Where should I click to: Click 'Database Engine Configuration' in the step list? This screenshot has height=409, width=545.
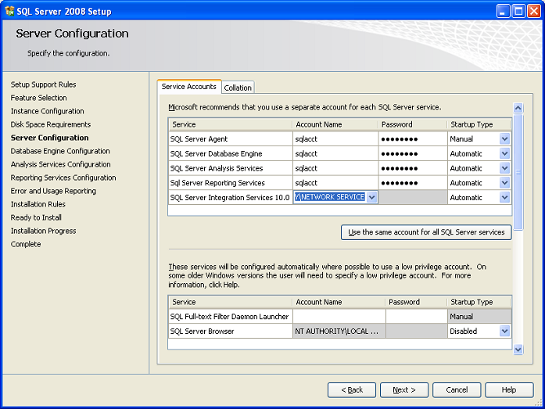(60, 151)
